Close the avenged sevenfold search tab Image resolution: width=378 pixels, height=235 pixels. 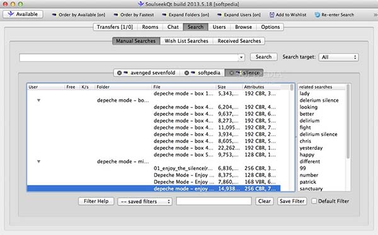119,73
